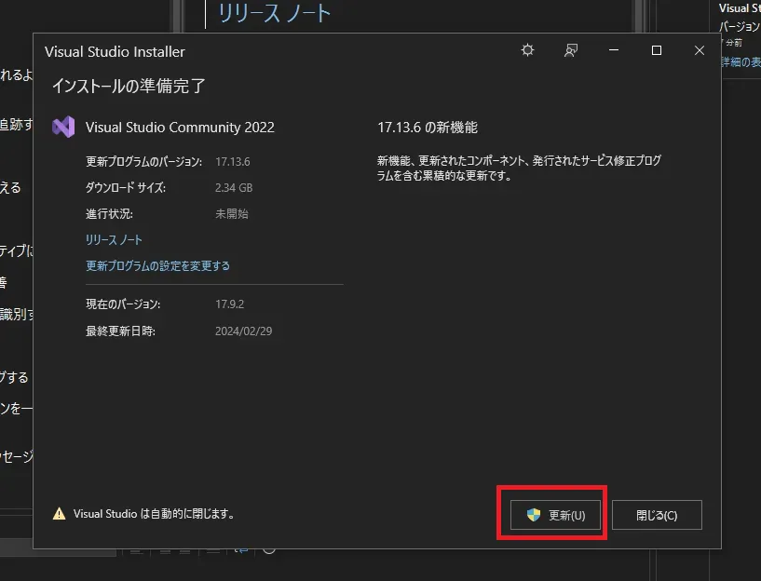
Task: Maximize the Visual Studio Installer window
Action: click(x=657, y=50)
